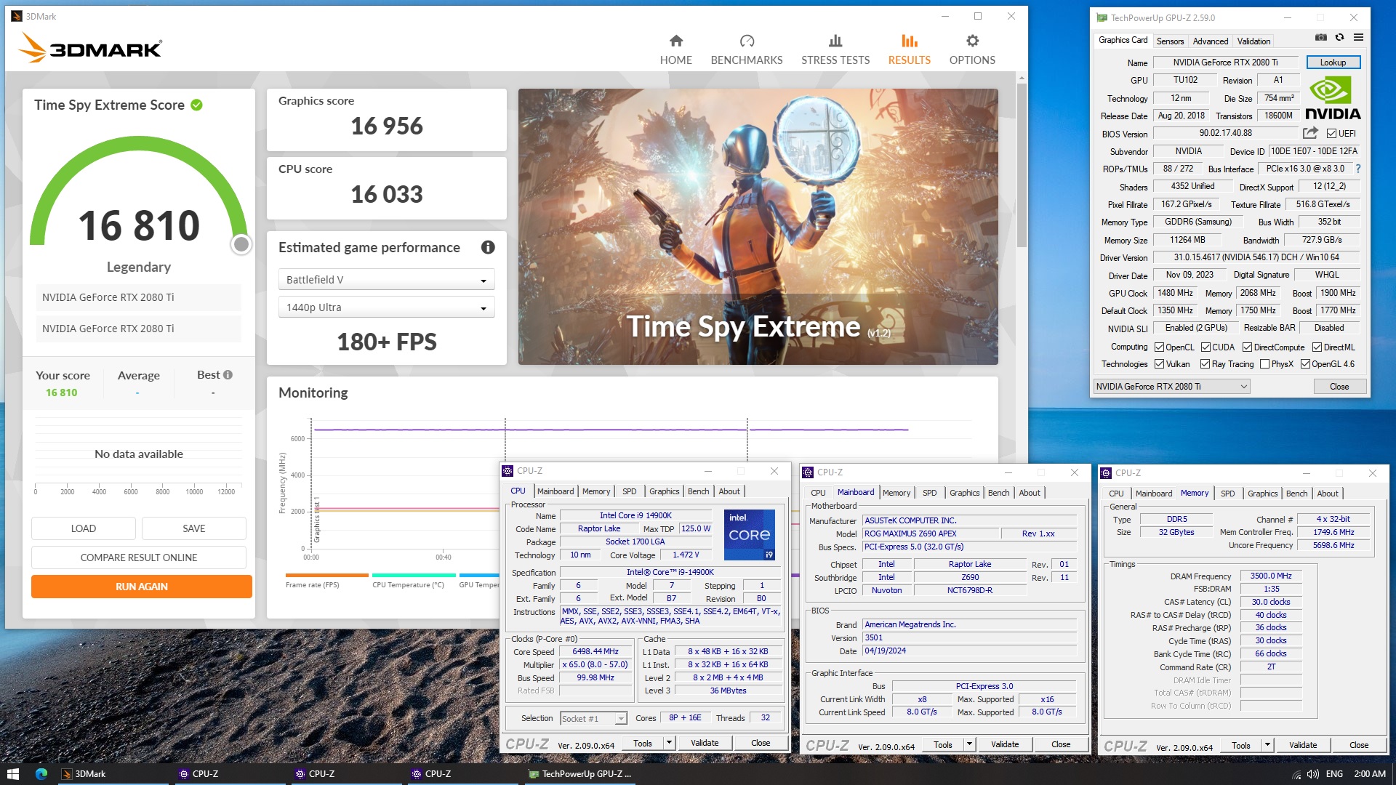This screenshot has width=1396, height=785.
Task: Click the LOAD button in 3DMark
Action: pyautogui.click(x=84, y=528)
